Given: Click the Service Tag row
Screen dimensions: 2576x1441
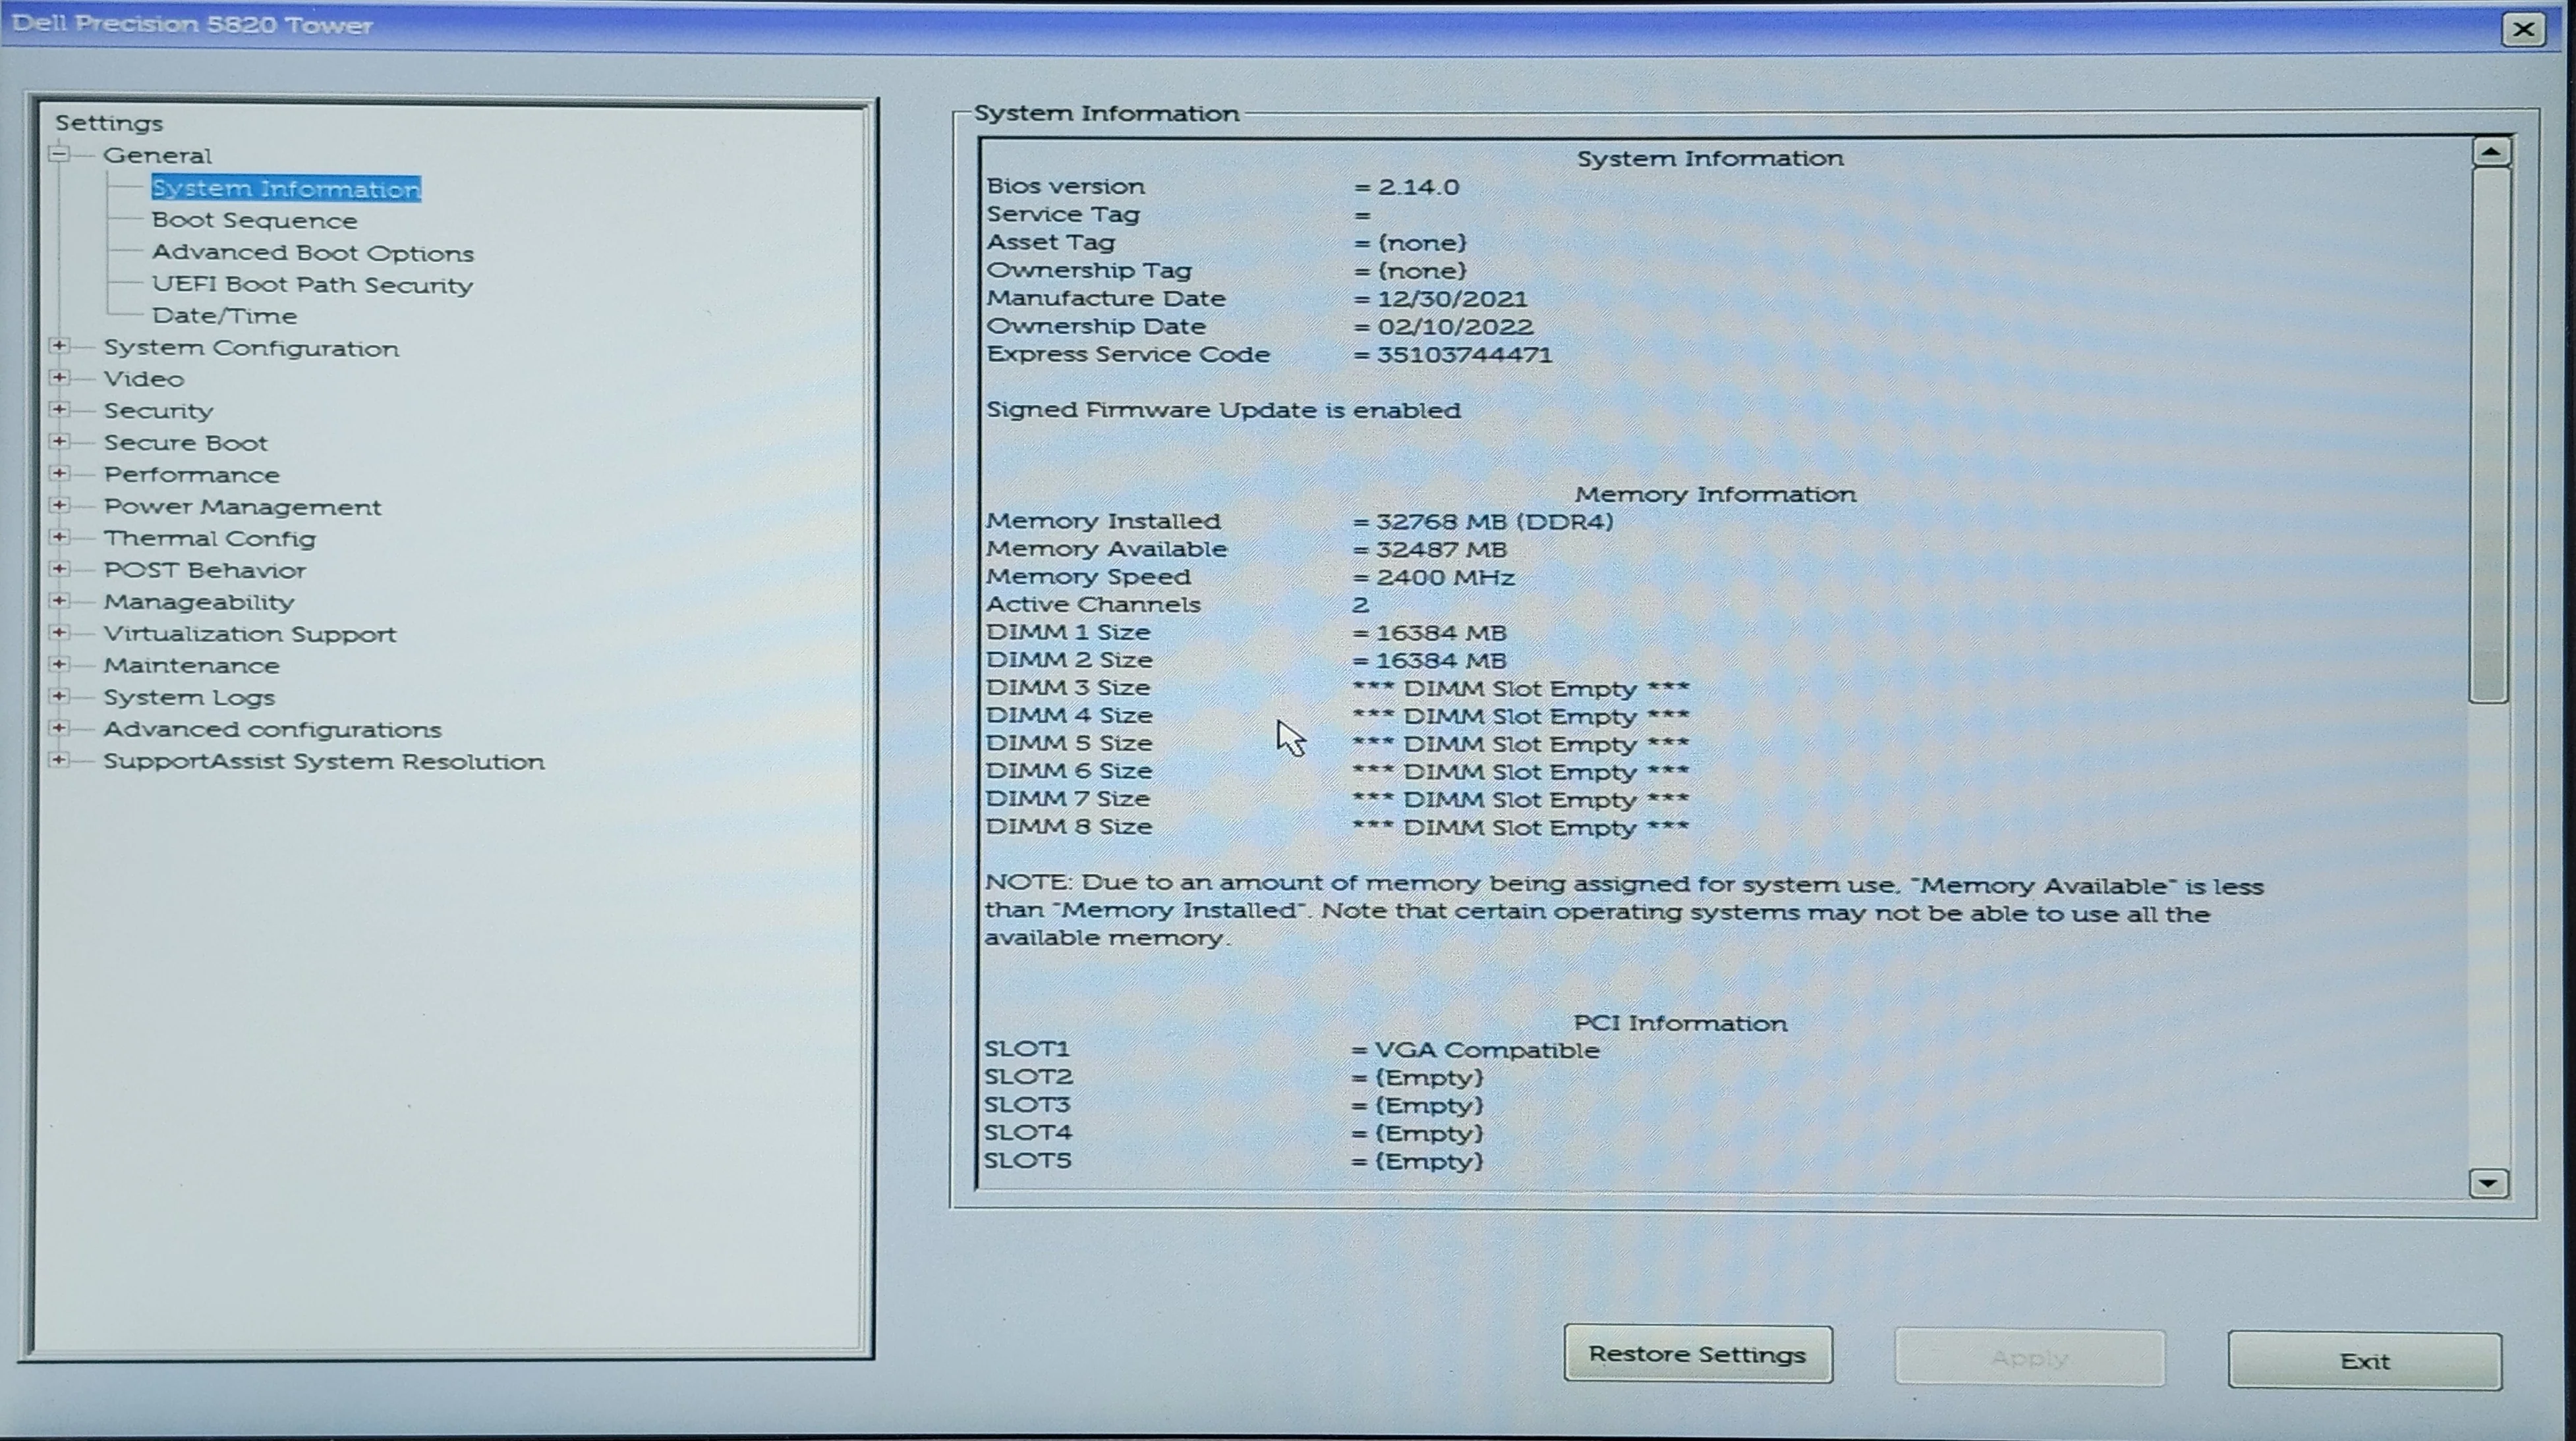Looking at the screenshot, I should coord(1178,215).
